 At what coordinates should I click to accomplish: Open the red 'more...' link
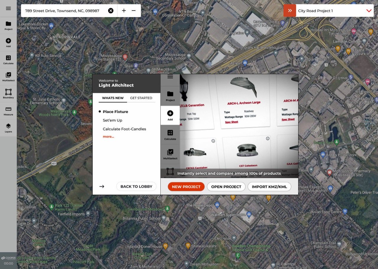108,137
